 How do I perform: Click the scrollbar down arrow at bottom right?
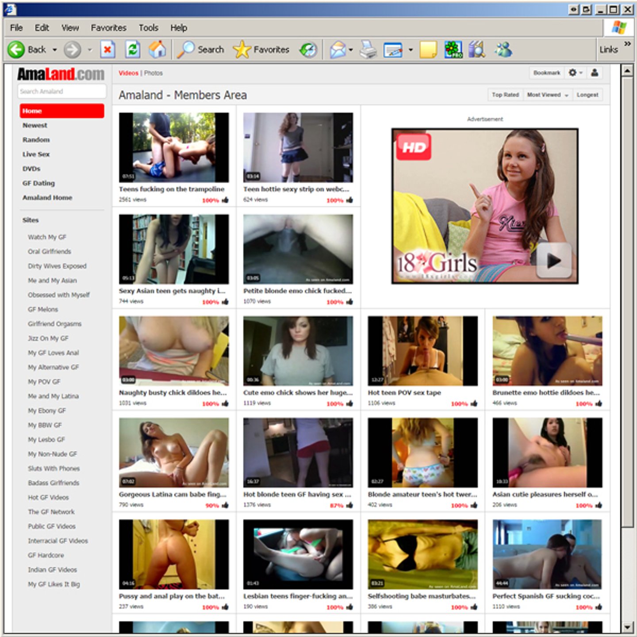tap(627, 627)
